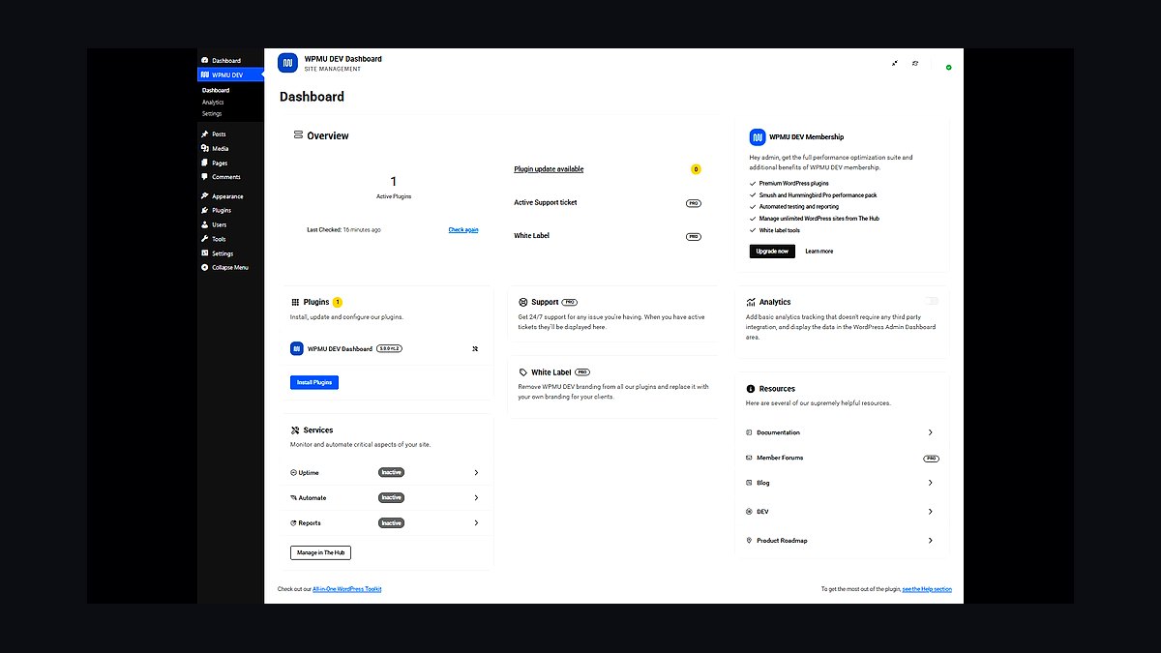Click the Plugins card grid icon
This screenshot has height=653, width=1161.
pyautogui.click(x=295, y=302)
